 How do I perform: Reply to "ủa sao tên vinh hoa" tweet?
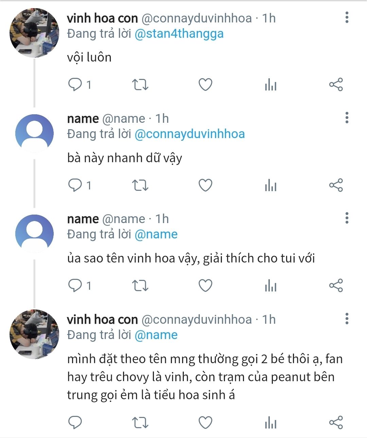[75, 286]
